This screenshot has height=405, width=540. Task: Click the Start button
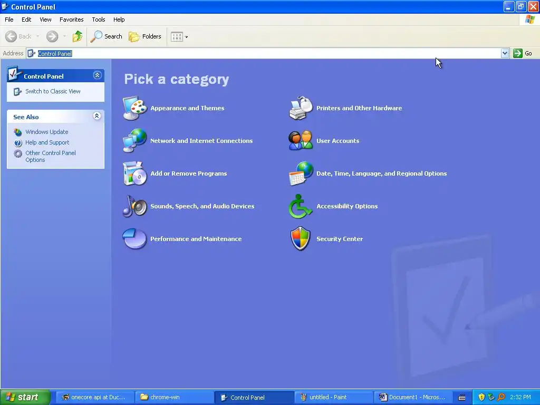25,397
